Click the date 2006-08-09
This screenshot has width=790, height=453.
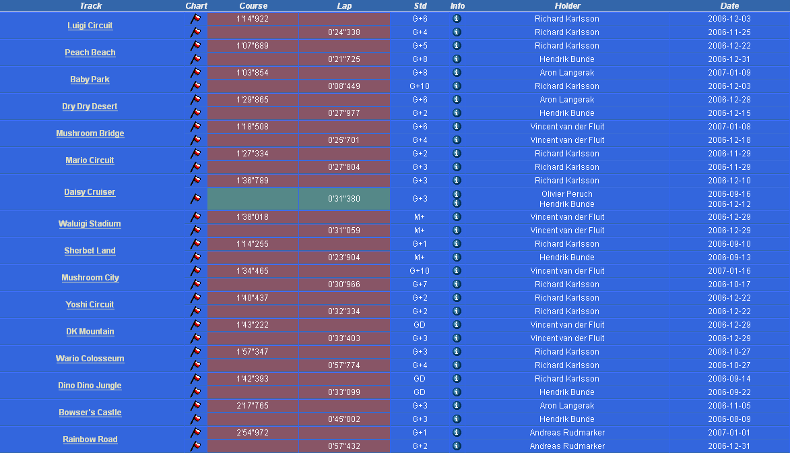coord(729,419)
